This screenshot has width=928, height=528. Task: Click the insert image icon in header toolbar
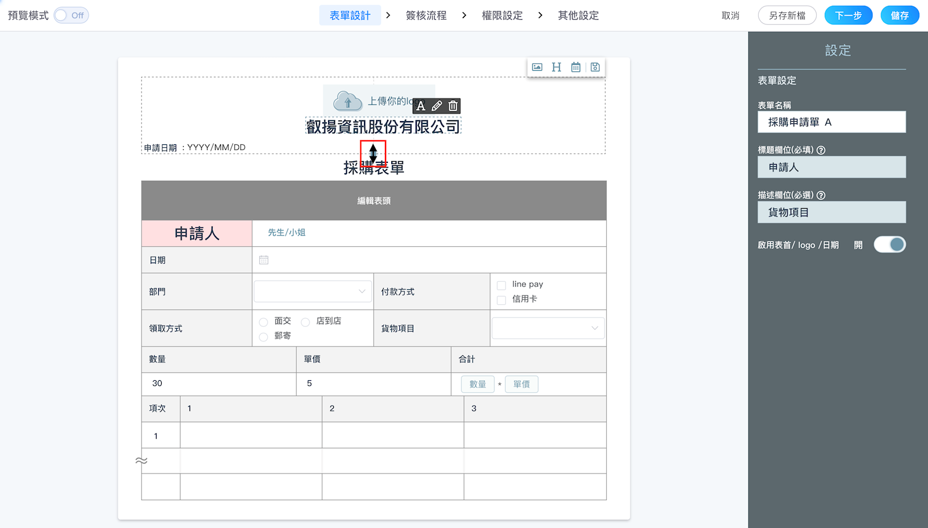click(x=537, y=67)
